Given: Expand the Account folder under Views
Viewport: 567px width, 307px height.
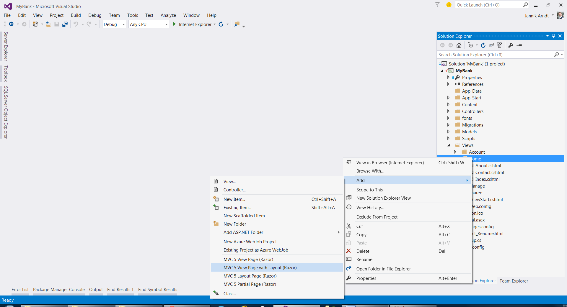Looking at the screenshot, I should point(455,152).
